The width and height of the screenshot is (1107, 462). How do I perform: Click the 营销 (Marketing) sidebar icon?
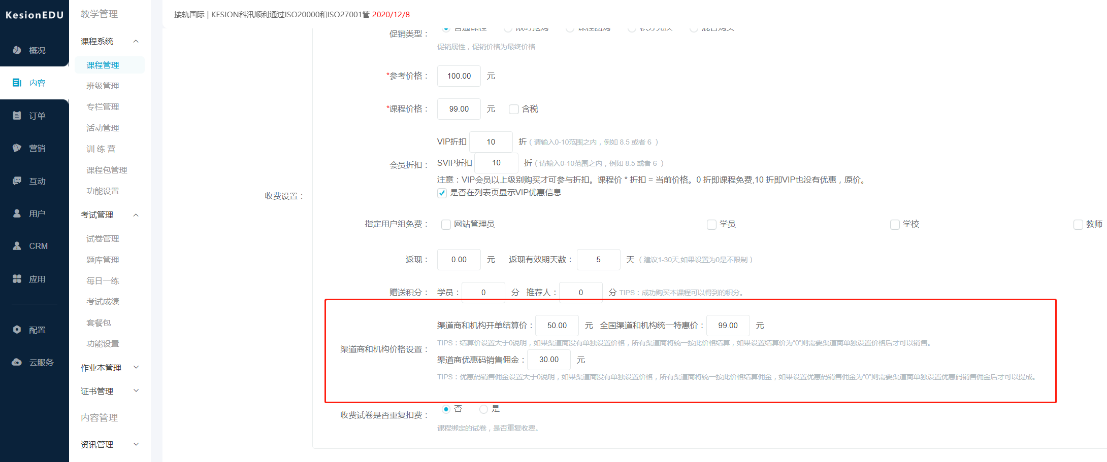[x=34, y=148]
